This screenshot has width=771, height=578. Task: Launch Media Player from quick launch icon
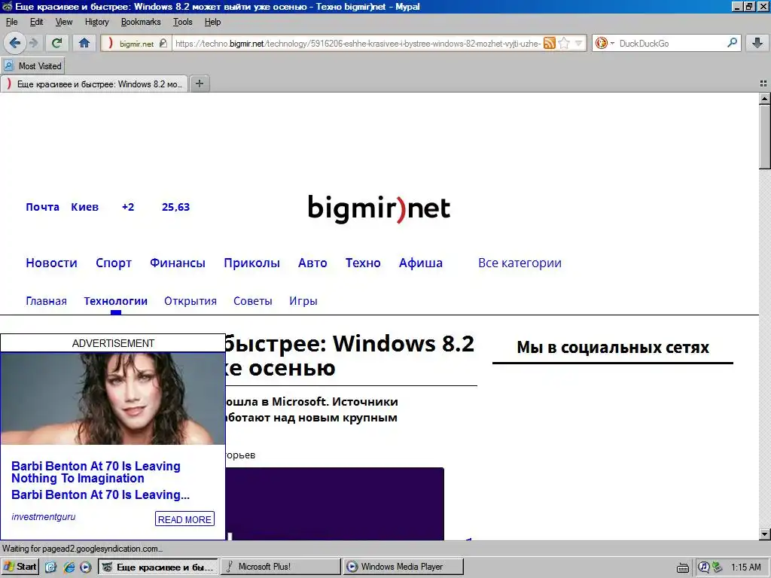point(86,567)
